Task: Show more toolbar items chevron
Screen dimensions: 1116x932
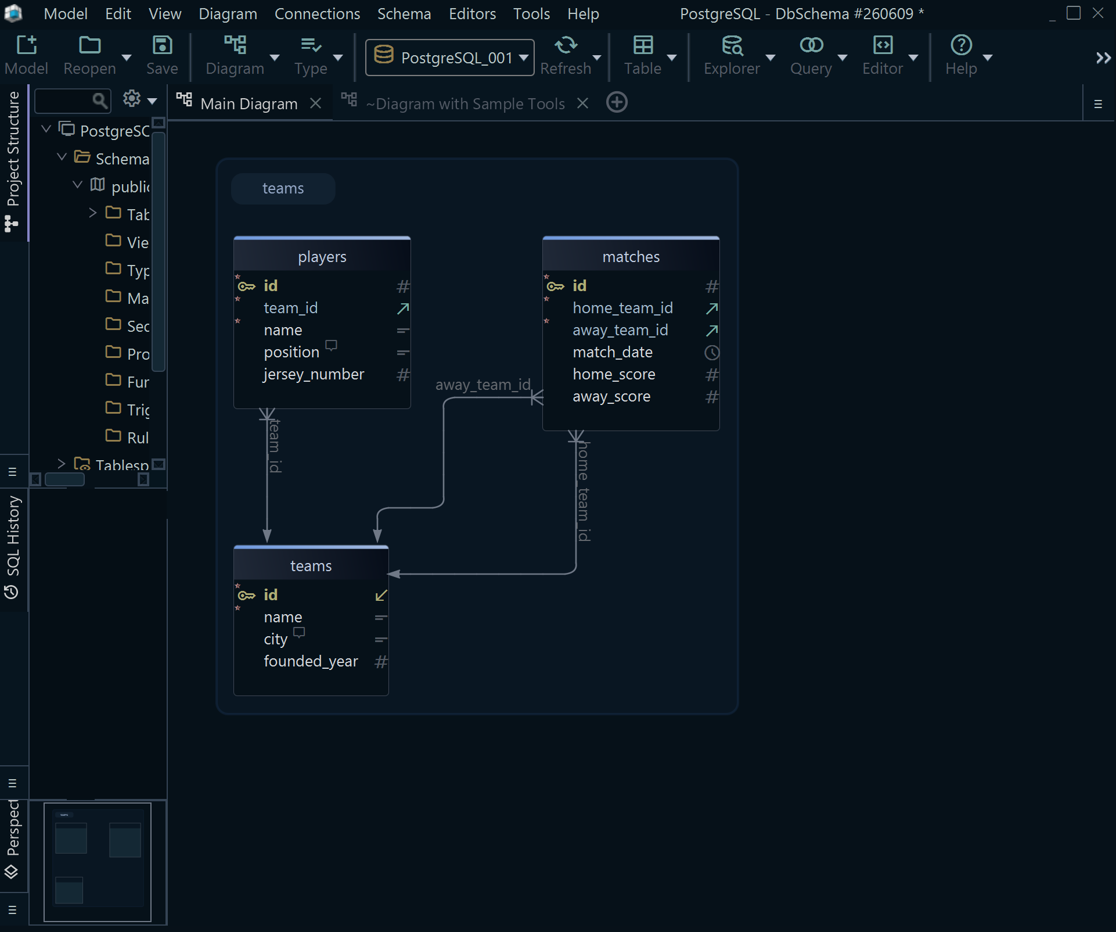Action: tap(1103, 58)
